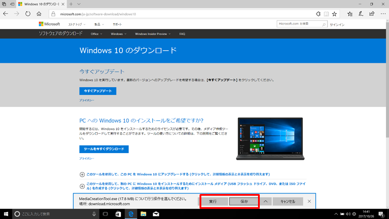Open the Web Notes pen icon
Viewport: 389px width, 219px height.
[361, 14]
